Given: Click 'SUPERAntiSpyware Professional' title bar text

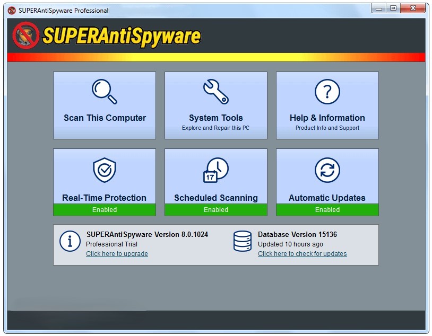Looking at the screenshot, I should tap(63, 11).
